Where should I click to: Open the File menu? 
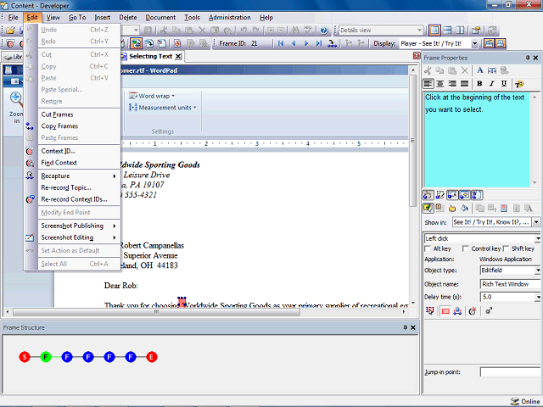click(x=14, y=17)
